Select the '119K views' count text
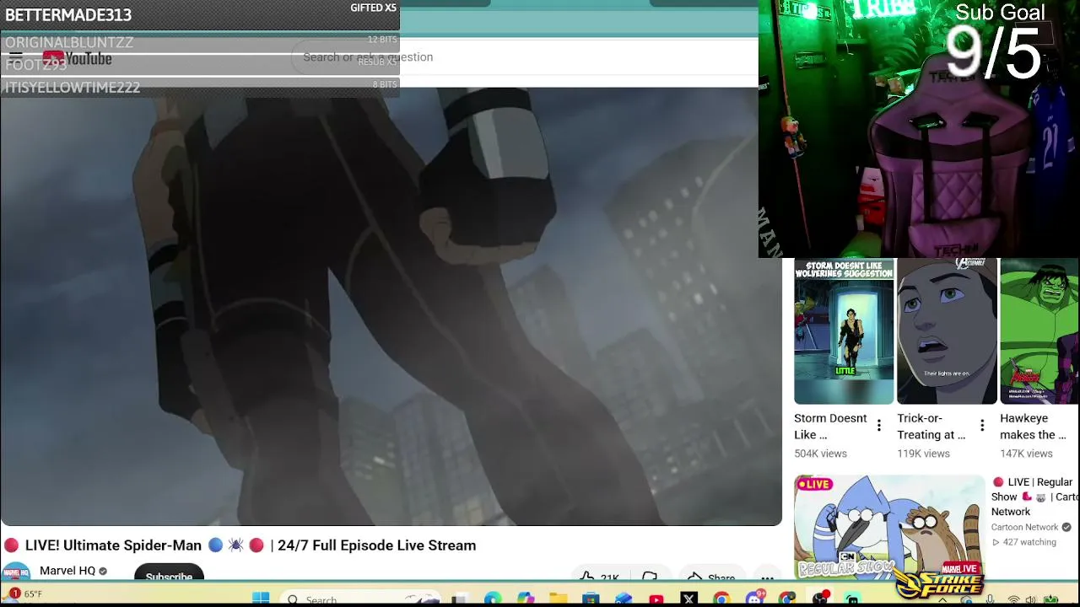 pyautogui.click(x=923, y=454)
